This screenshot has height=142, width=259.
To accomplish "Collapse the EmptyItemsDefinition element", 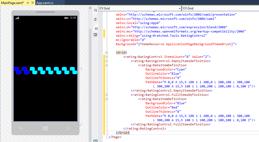I will click(x=107, y=61).
